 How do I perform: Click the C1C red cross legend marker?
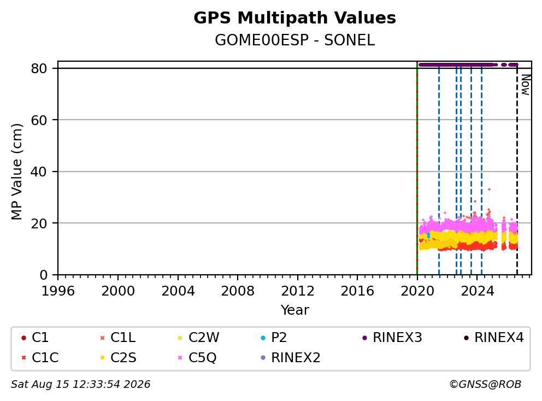click(x=23, y=358)
